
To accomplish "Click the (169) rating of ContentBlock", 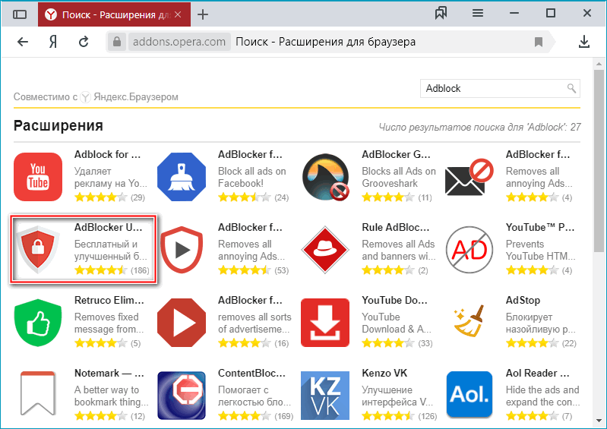I will click(284, 416).
